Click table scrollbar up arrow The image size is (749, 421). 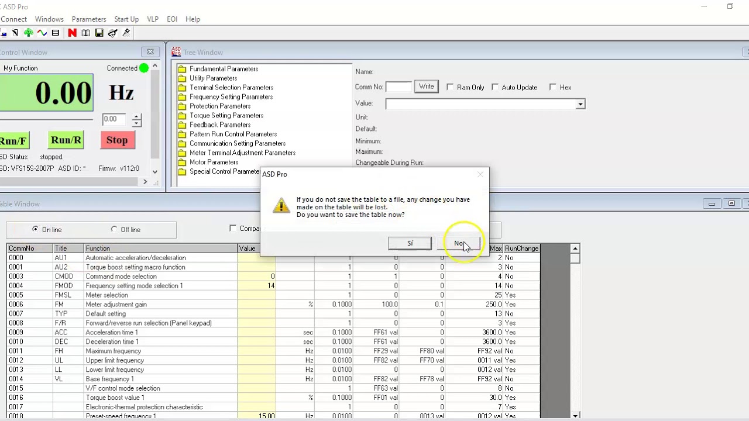575,249
